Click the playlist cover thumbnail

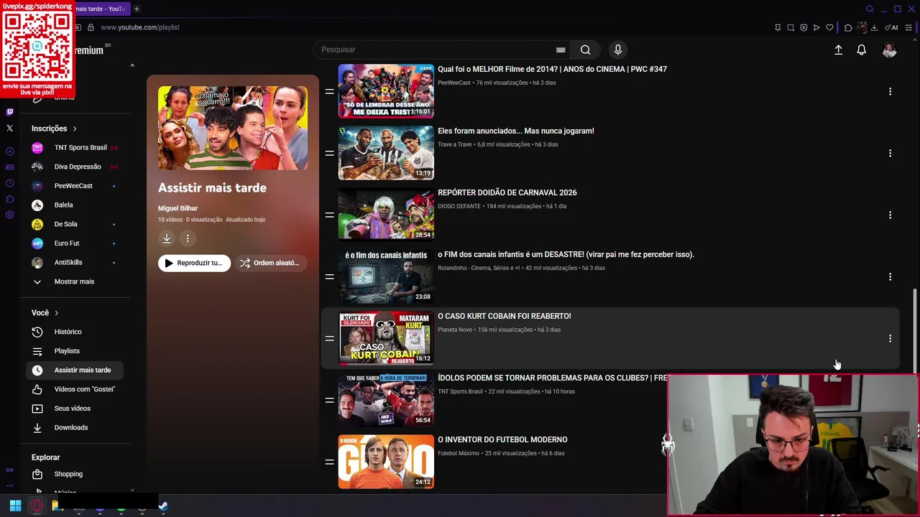pos(233,128)
